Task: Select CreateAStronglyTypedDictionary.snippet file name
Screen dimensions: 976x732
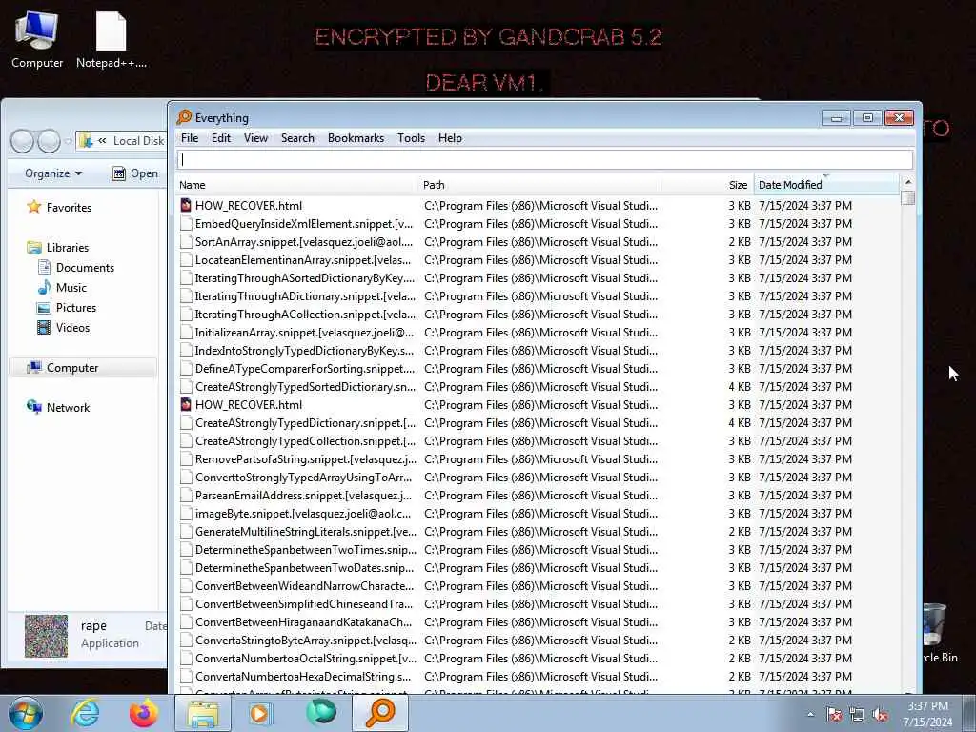Action: pos(305,422)
